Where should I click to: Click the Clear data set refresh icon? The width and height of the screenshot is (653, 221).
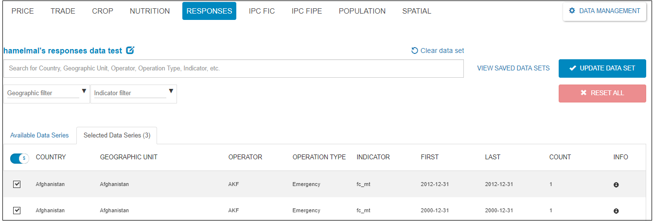pyautogui.click(x=415, y=51)
